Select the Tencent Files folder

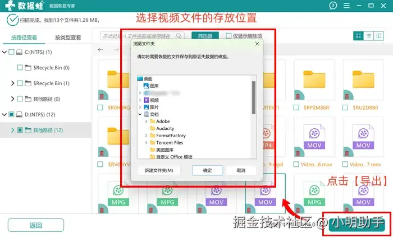click(x=166, y=142)
